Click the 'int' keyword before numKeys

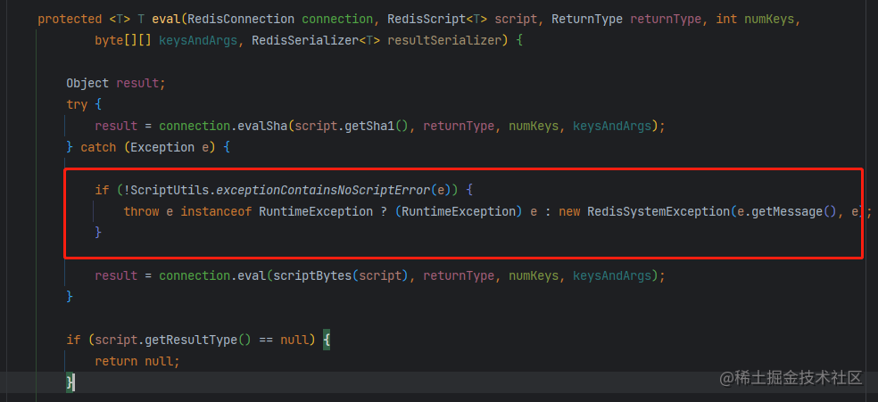coord(726,19)
